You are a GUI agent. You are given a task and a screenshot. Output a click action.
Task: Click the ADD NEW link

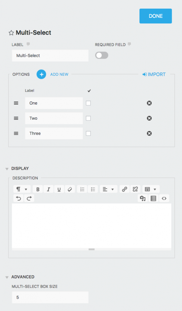click(59, 74)
